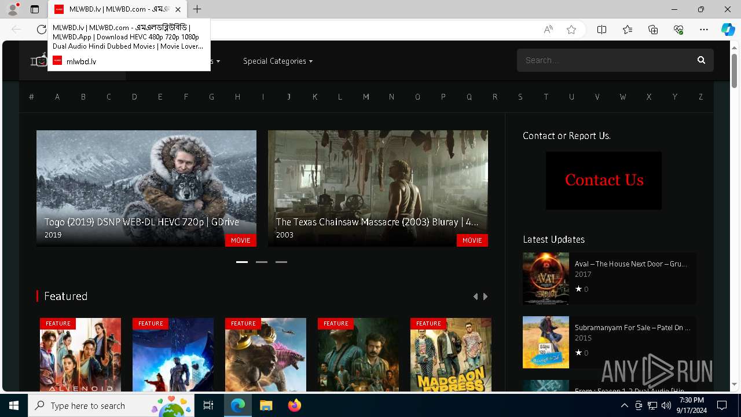Open notification center
This screenshot has width=741, height=417.
click(x=722, y=405)
